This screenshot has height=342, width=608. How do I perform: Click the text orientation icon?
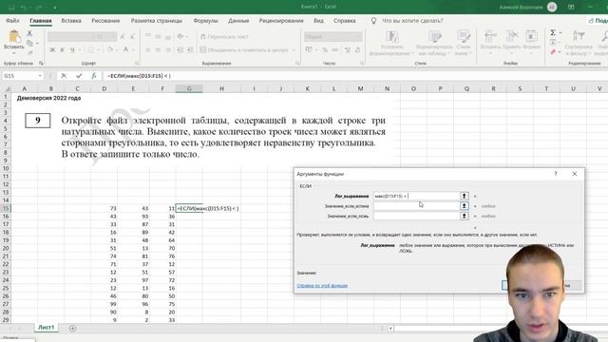[180, 36]
